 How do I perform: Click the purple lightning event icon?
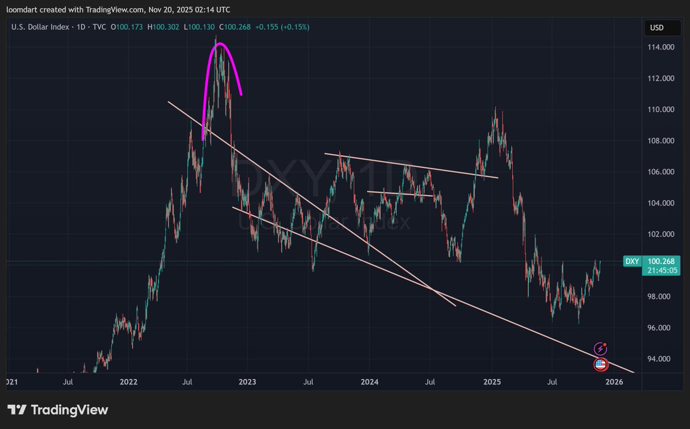click(601, 348)
